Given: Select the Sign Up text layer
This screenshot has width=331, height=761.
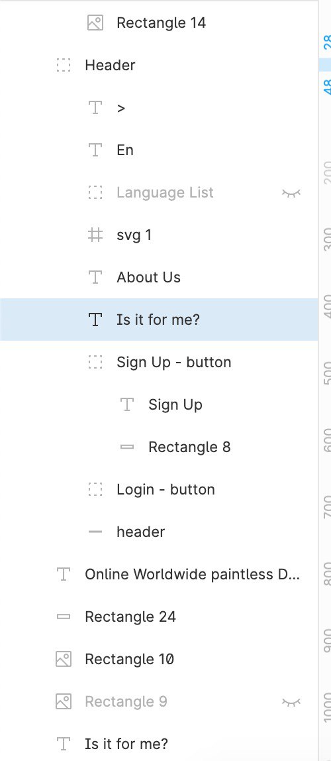Looking at the screenshot, I should click(x=159, y=404).
